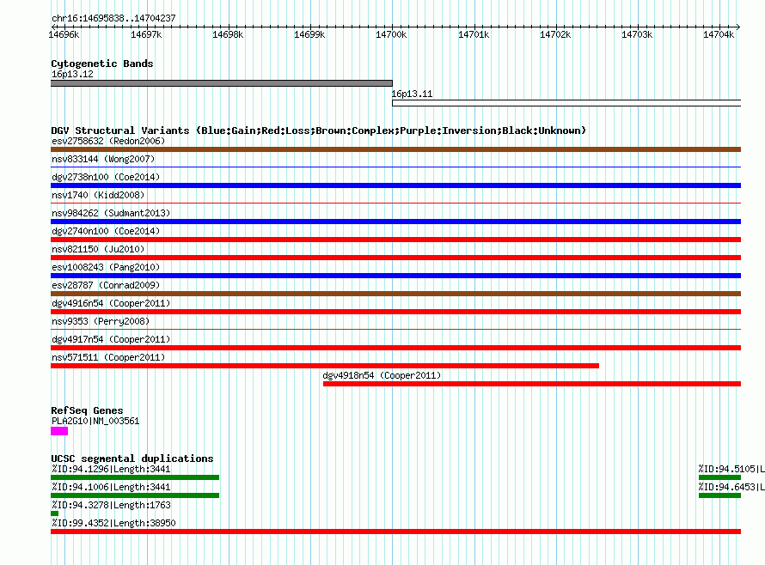Click the %ID:99.4352 Length:38950 red duplication bar
765x565 pixels.
395,532
